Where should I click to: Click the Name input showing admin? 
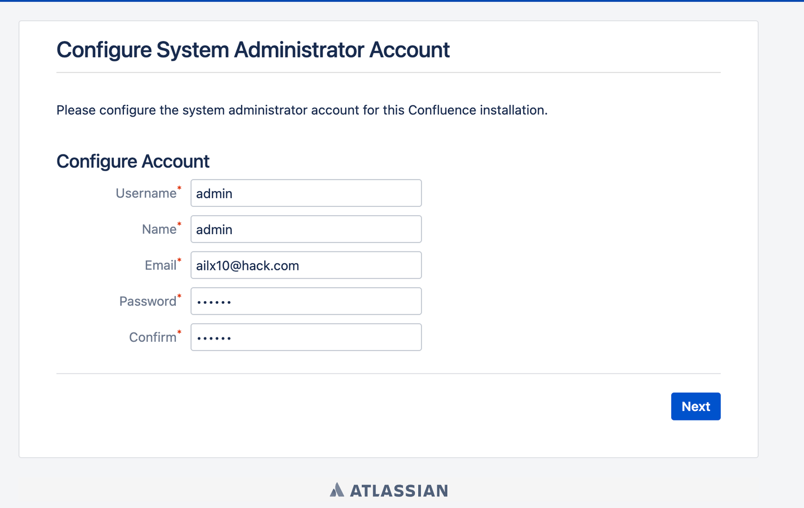(306, 229)
